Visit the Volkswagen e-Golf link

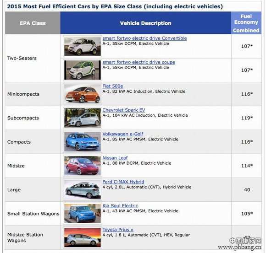tap(122, 134)
